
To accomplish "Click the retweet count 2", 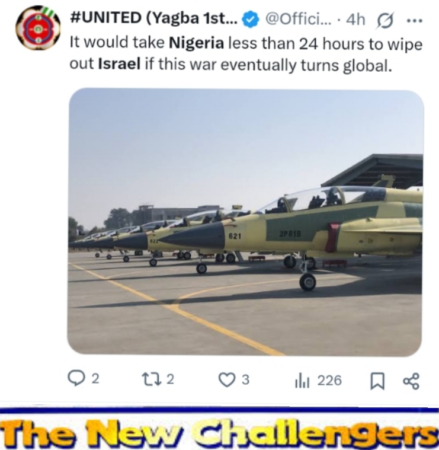I will coord(170,379).
